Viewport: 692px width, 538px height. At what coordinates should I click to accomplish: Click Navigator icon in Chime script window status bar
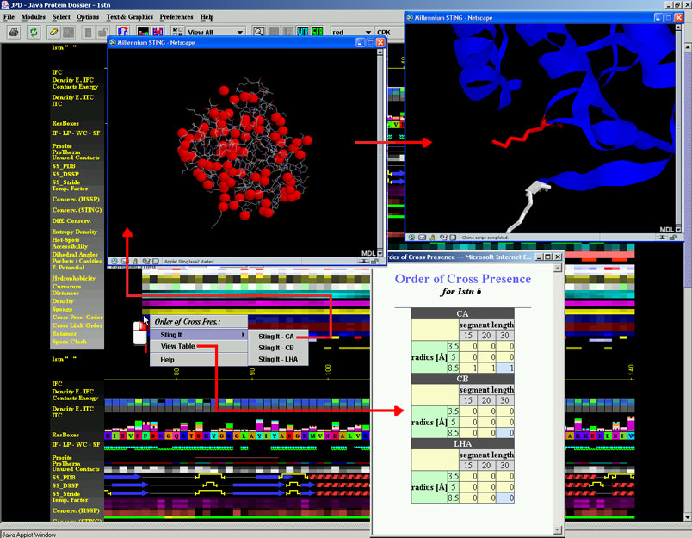click(411, 238)
